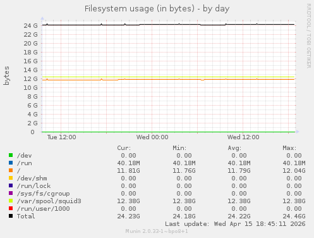This screenshot has height=238, width=314.
Task: Click the dark blue /run/lock legend swatch
Action: pyautogui.click(x=11, y=185)
